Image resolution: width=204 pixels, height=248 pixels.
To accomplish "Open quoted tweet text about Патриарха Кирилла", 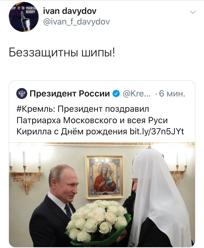I will (x=100, y=120).
